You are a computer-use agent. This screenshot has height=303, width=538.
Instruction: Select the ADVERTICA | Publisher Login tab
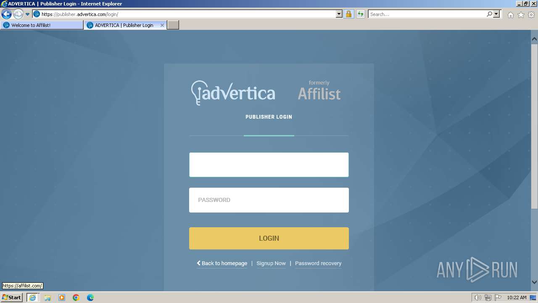point(124,25)
